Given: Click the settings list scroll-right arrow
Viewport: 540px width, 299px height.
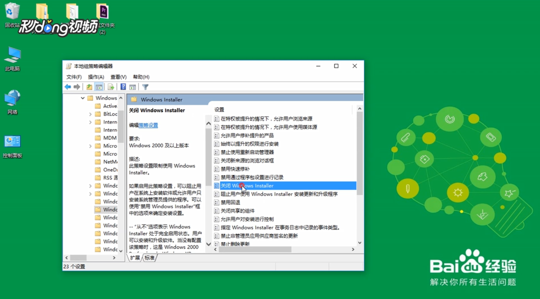Looking at the screenshot, I should tap(353, 250).
